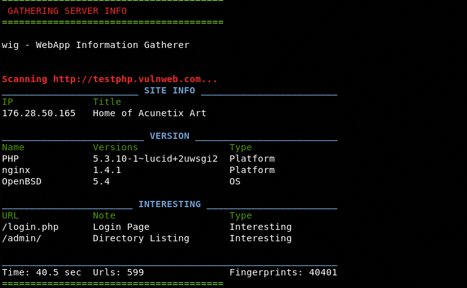This screenshot has width=467, height=288.
Task: Click PHP version 5.3.10-1~lucid+2uwsgi2
Action: click(155, 159)
